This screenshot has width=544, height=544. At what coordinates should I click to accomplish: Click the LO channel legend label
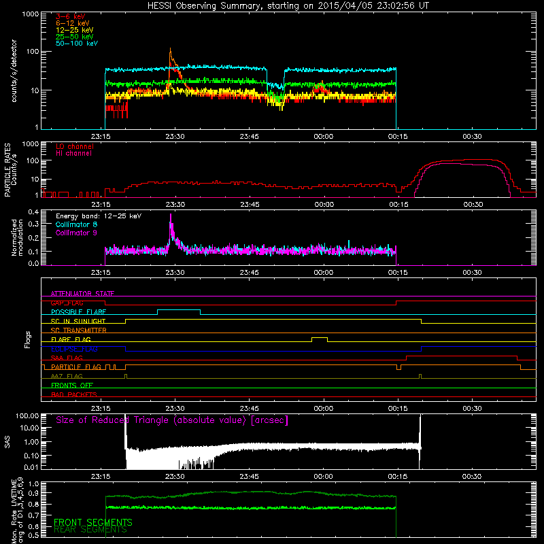tap(75, 146)
